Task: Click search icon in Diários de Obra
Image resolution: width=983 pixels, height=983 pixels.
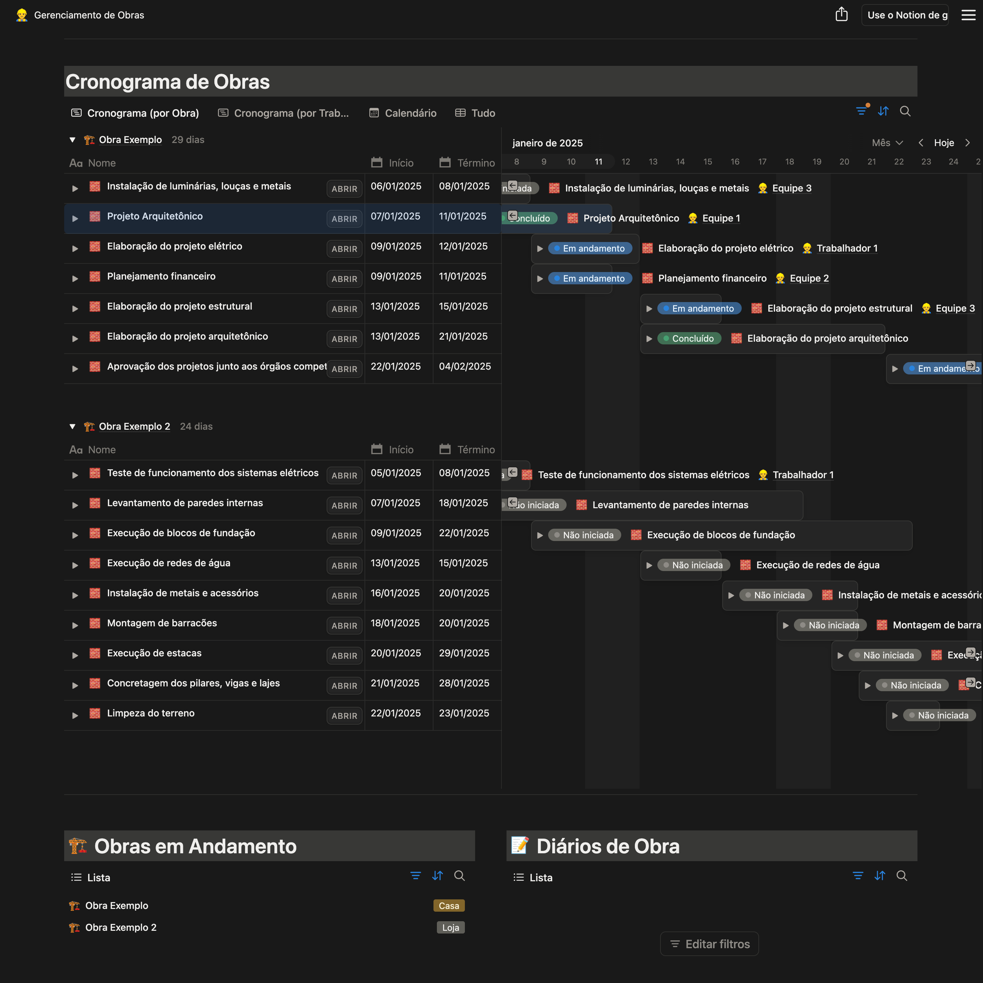Action: click(901, 875)
